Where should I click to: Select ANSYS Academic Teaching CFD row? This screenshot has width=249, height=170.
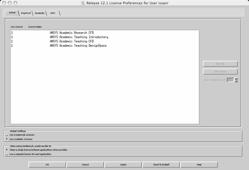(x=105, y=41)
